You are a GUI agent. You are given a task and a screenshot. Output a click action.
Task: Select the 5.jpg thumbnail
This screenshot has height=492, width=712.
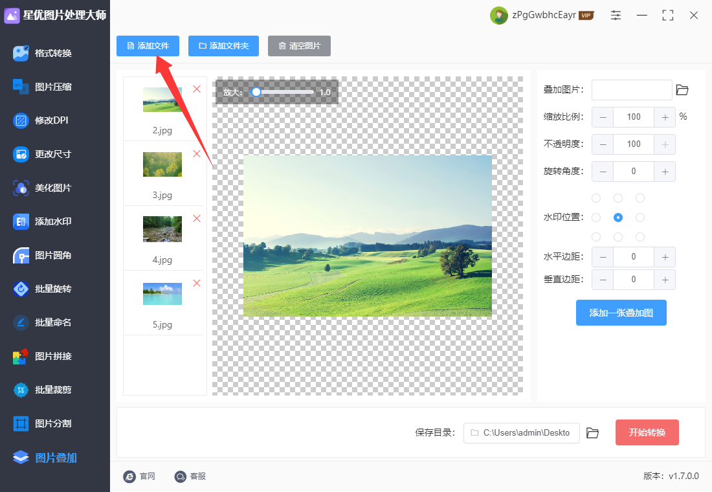(x=162, y=294)
